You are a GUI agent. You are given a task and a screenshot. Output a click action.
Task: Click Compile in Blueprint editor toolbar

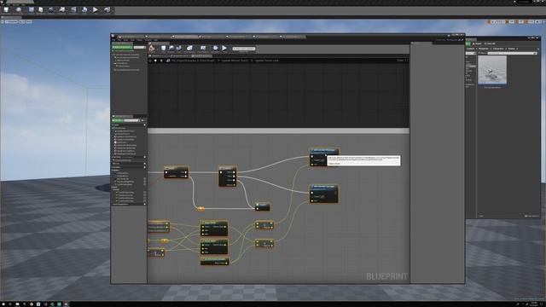pos(152,49)
